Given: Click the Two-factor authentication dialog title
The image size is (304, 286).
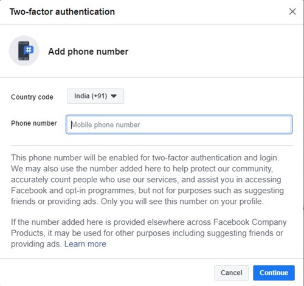Looking at the screenshot, I should (62, 12).
